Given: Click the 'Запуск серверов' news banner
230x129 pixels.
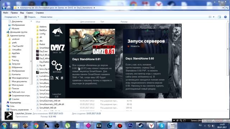Looking at the screenshot, I should [146, 41].
